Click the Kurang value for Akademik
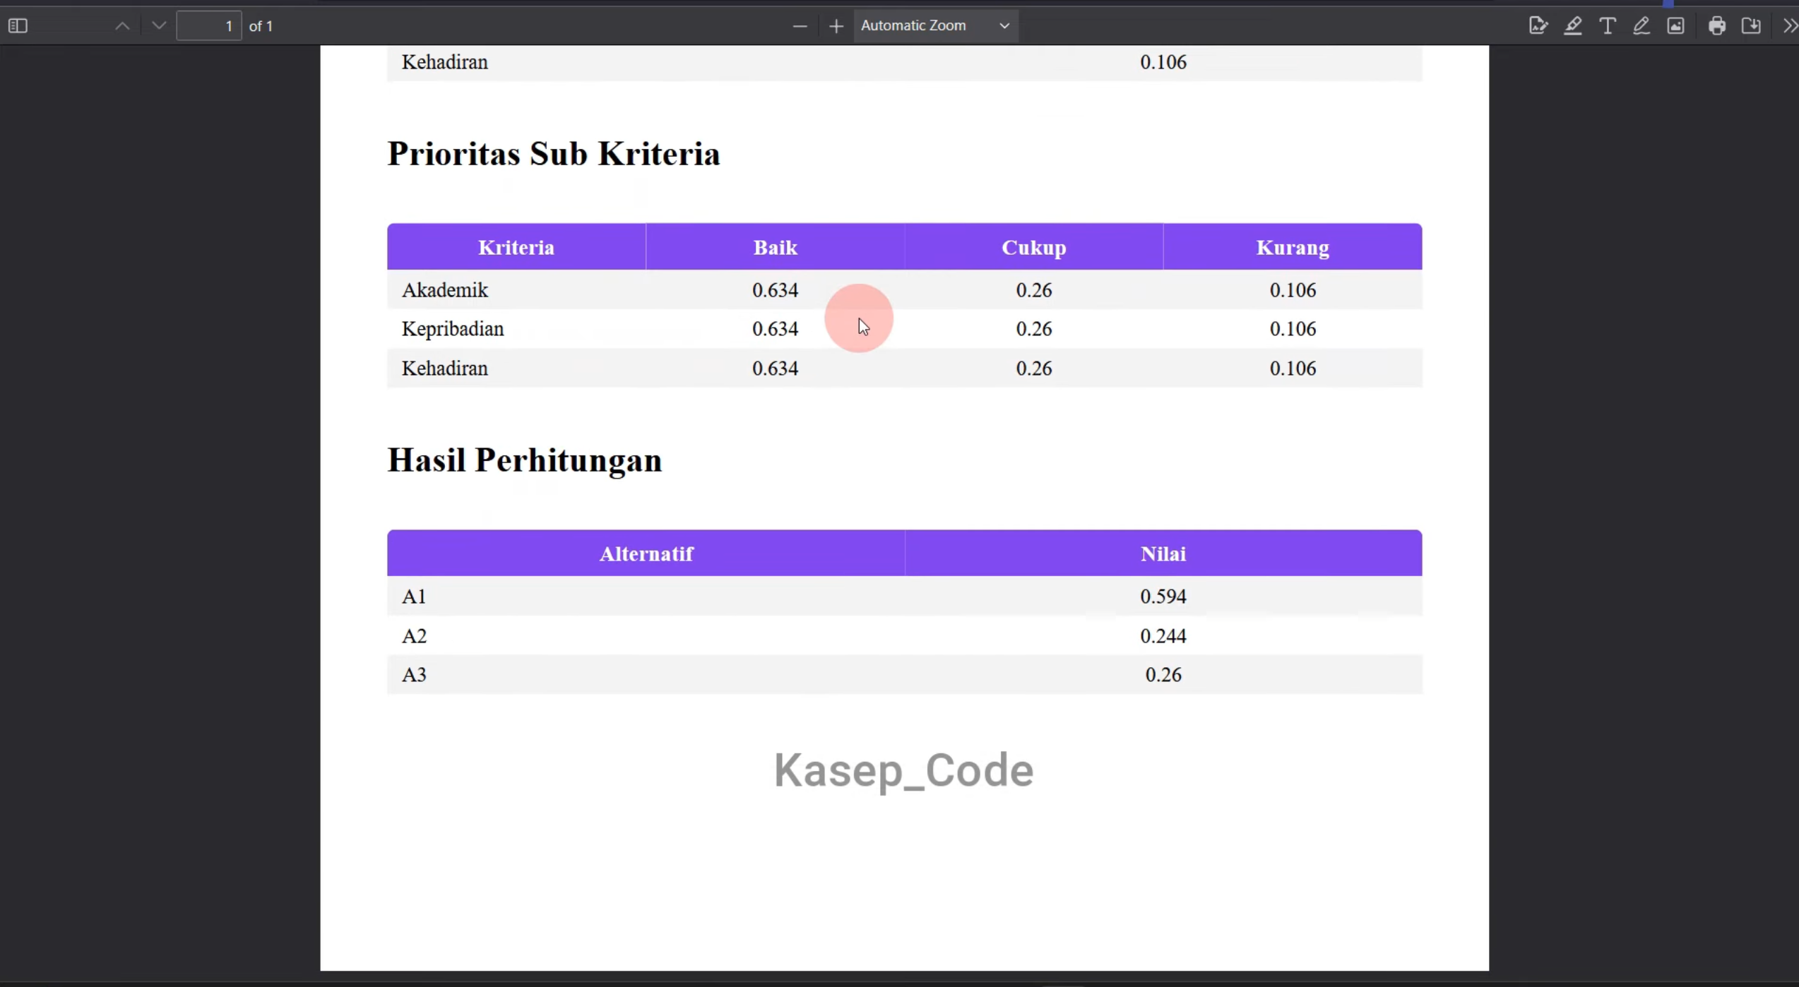The image size is (1799, 987). tap(1293, 290)
